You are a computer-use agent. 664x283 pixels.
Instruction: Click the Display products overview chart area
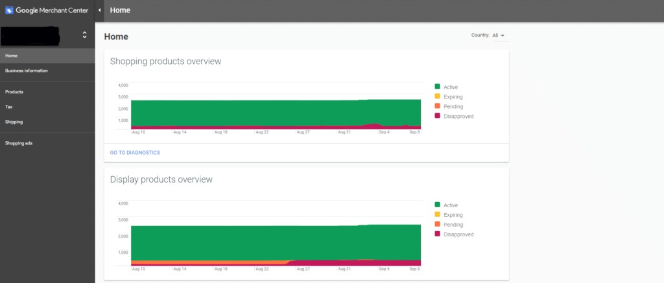[276, 243]
